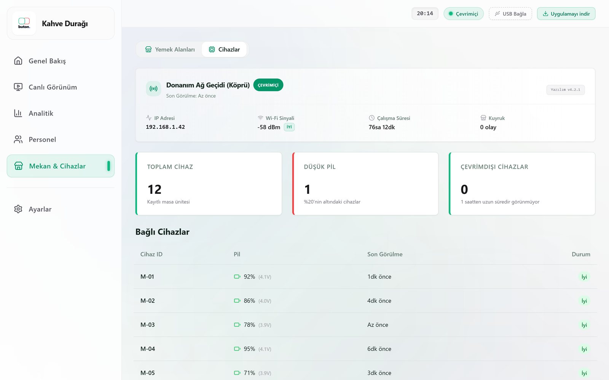The image size is (609, 380).
Task: Click the gateway broadcast signal icon
Action: 153,89
